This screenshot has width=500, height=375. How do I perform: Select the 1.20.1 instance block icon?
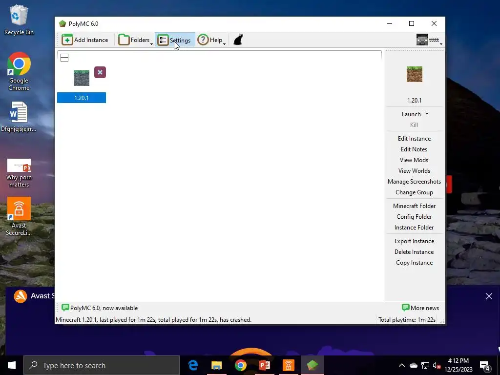(x=82, y=78)
